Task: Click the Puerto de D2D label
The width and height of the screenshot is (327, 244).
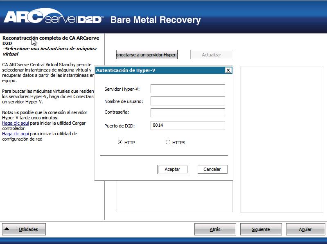Action: [120, 126]
